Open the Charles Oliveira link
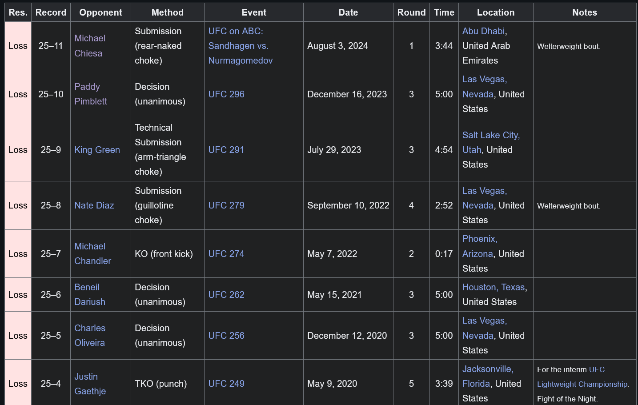 90,335
